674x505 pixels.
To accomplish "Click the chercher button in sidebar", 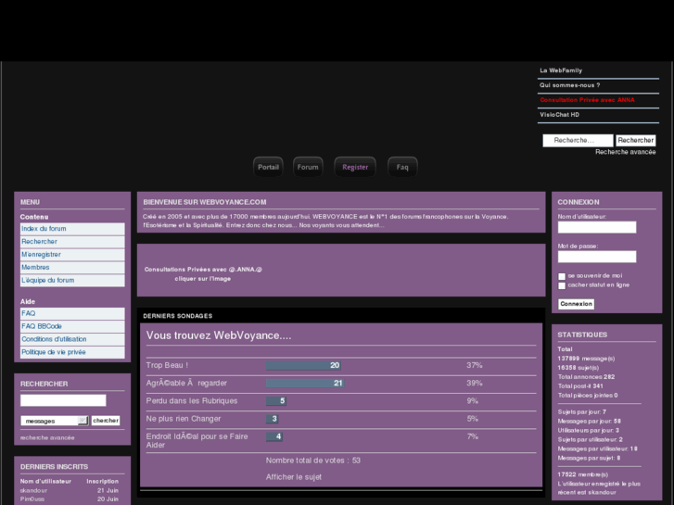I will [106, 421].
